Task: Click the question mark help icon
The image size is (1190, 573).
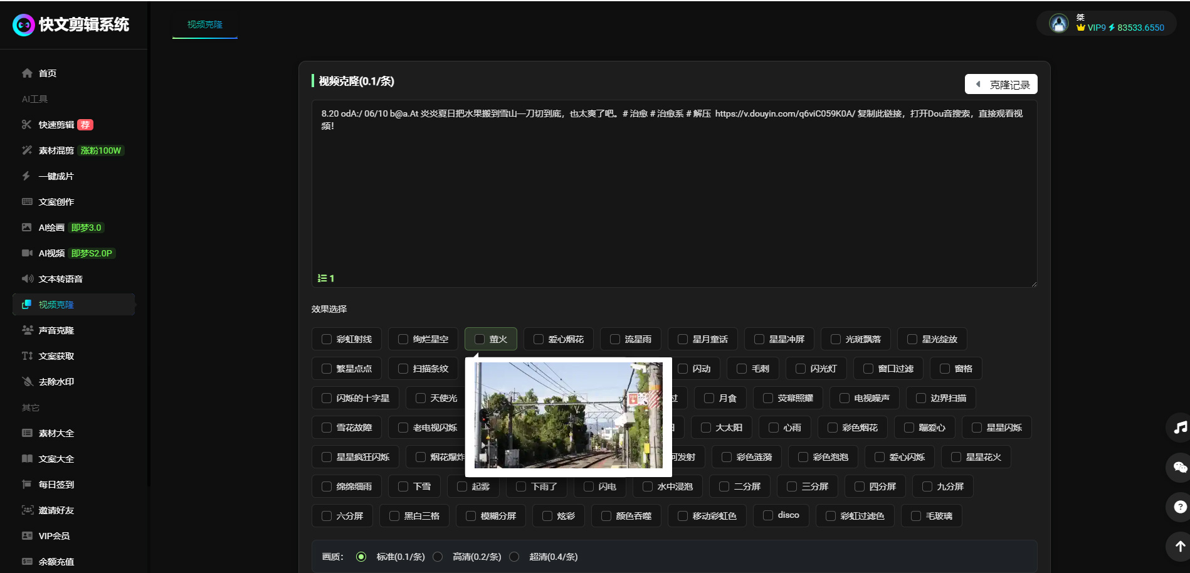Action: pos(1180,507)
